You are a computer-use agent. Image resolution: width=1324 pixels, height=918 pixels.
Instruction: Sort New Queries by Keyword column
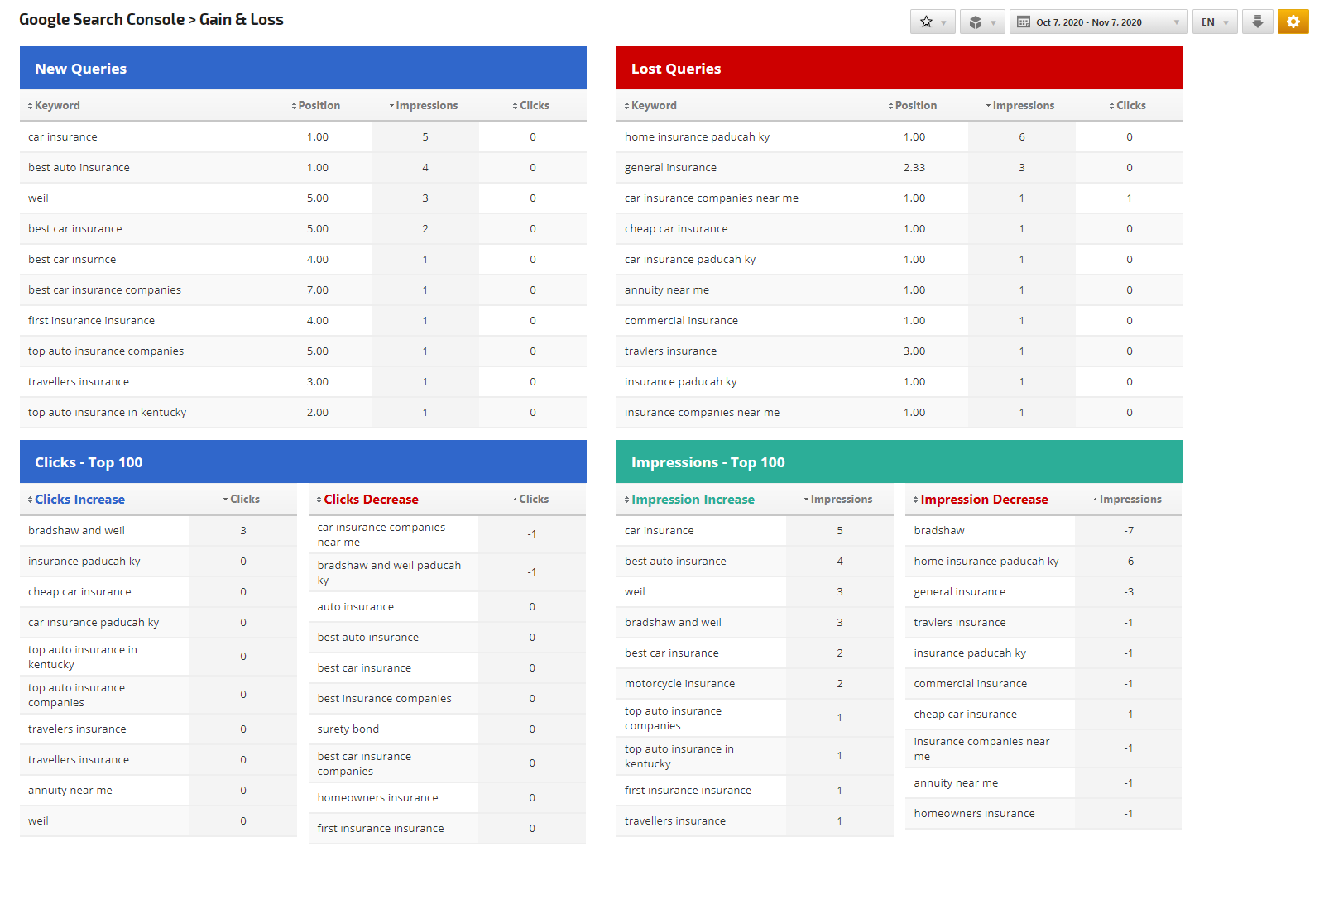click(x=57, y=106)
